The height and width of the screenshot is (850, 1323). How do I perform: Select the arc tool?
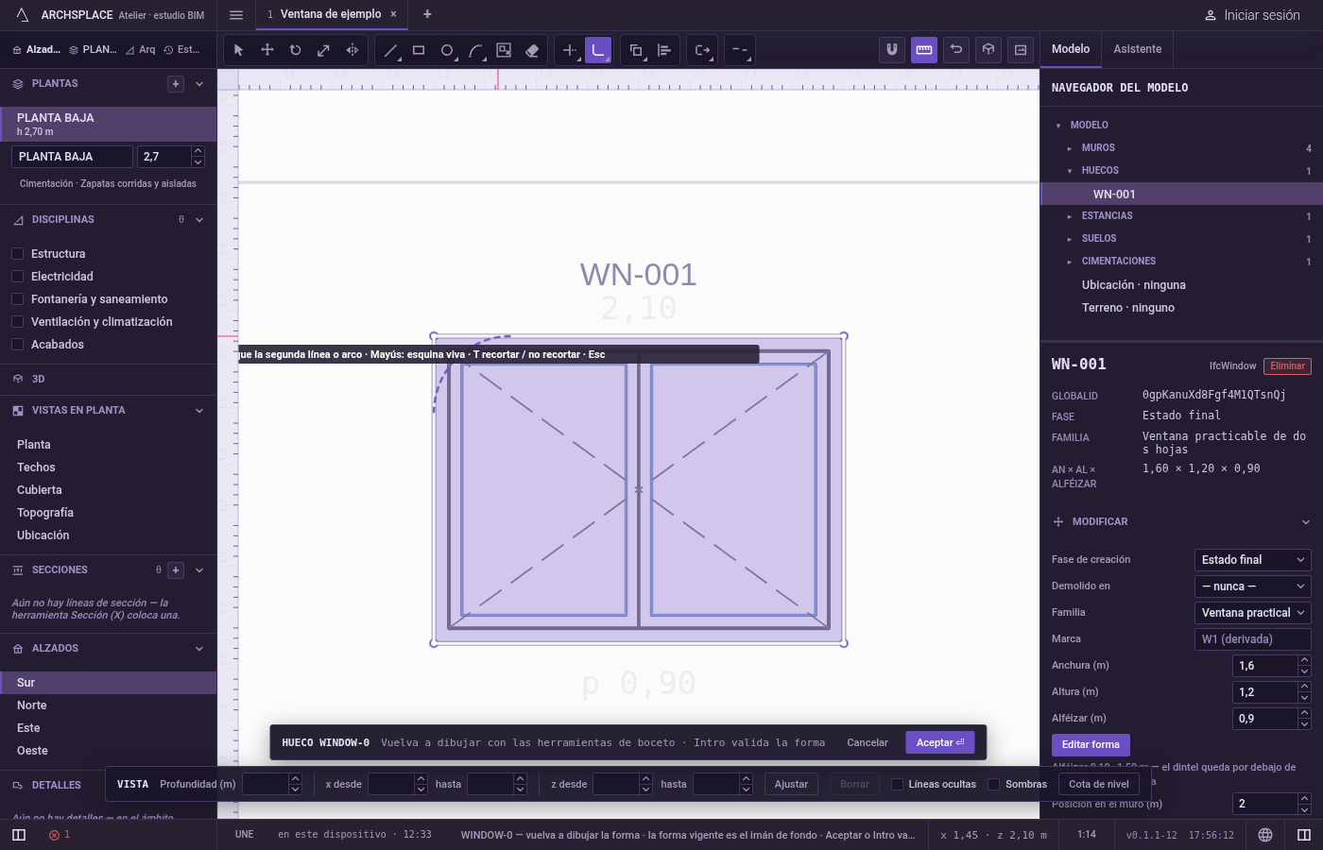(475, 50)
